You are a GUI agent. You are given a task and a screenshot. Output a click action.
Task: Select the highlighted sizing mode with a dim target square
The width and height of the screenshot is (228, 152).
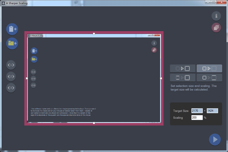(209, 68)
